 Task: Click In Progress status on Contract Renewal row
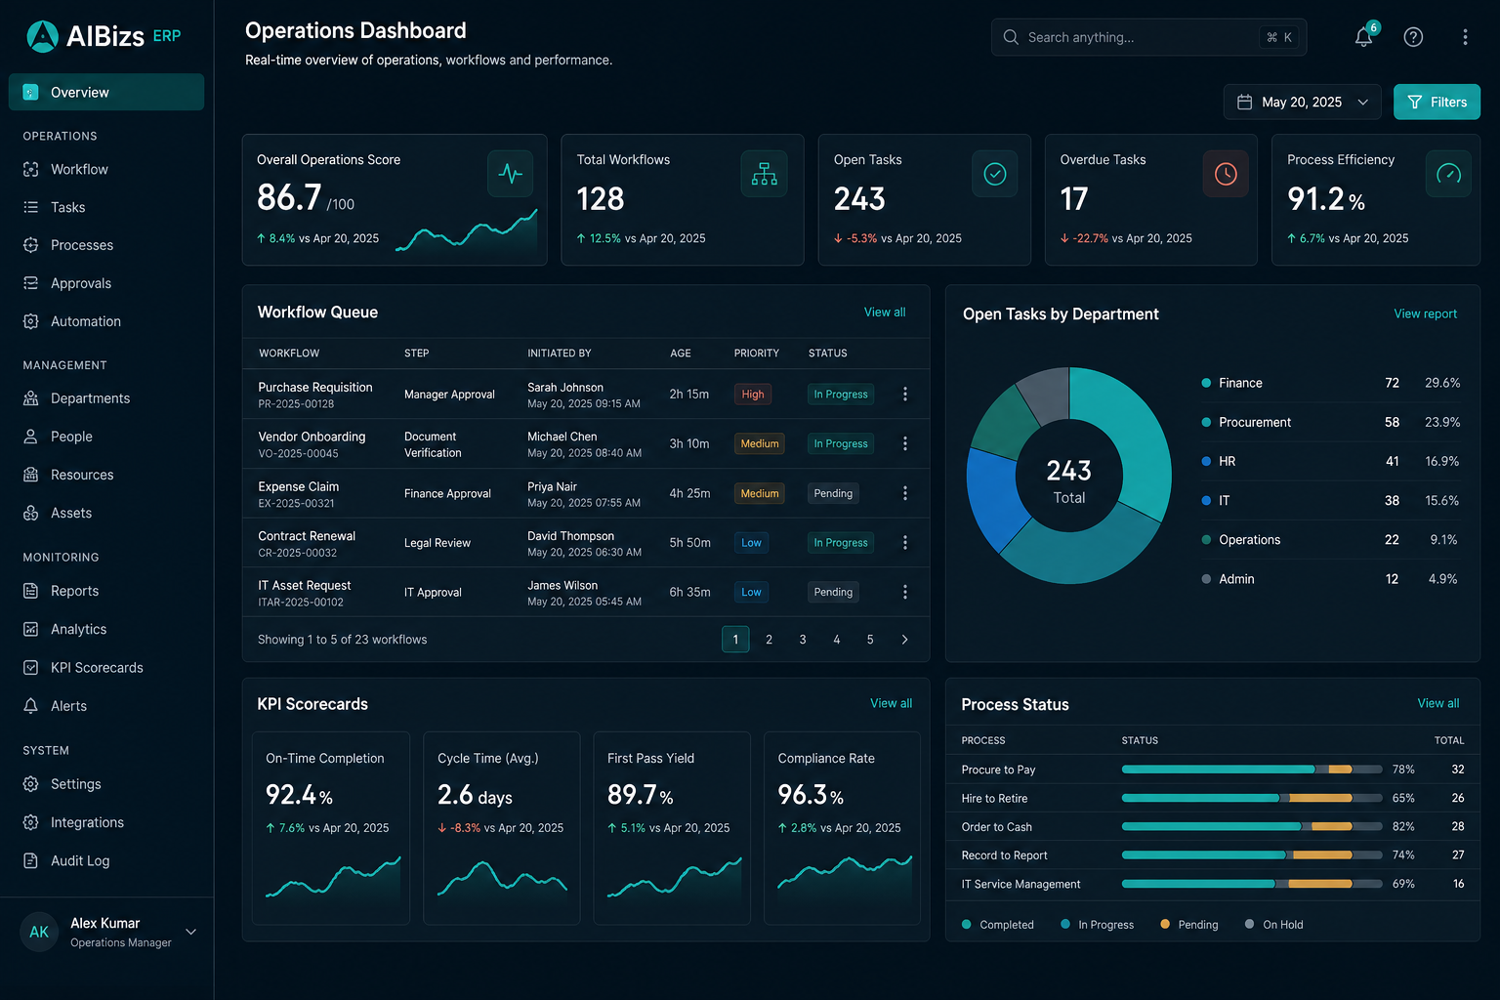(841, 543)
